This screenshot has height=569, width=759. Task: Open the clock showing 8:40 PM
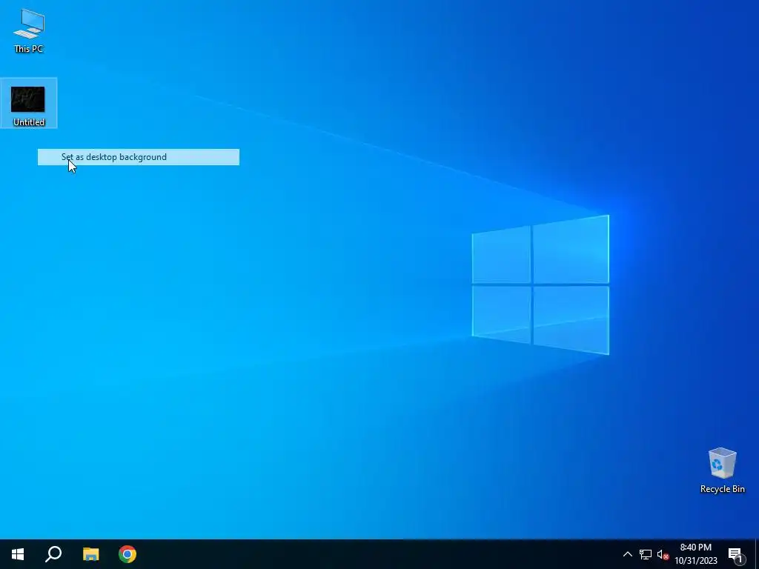pos(695,554)
